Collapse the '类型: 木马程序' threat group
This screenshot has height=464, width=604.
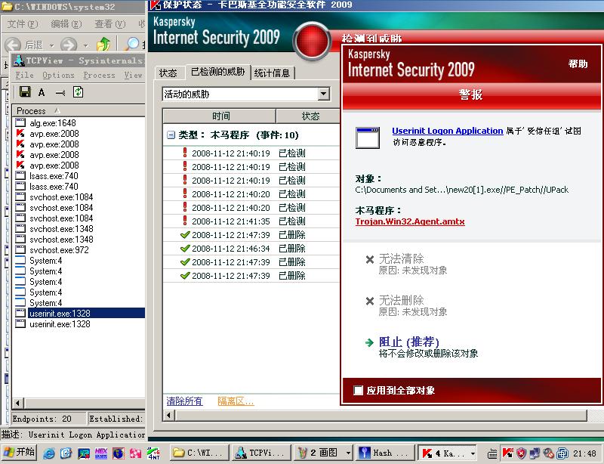click(x=171, y=135)
